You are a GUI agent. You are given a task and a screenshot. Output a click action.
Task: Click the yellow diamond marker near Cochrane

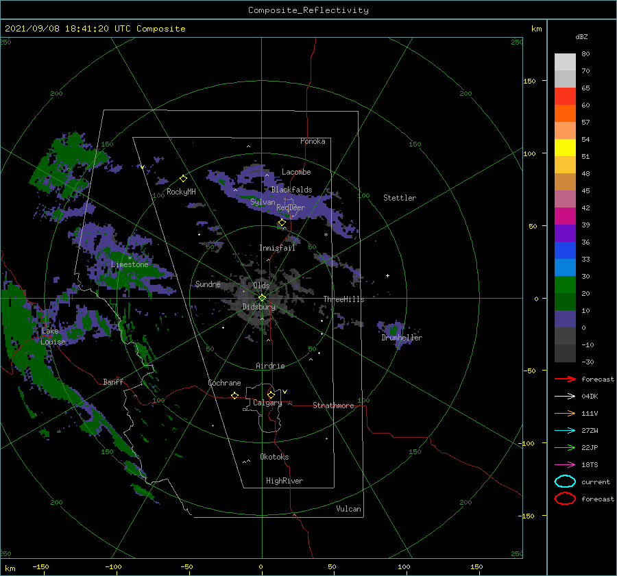pyautogui.click(x=234, y=395)
